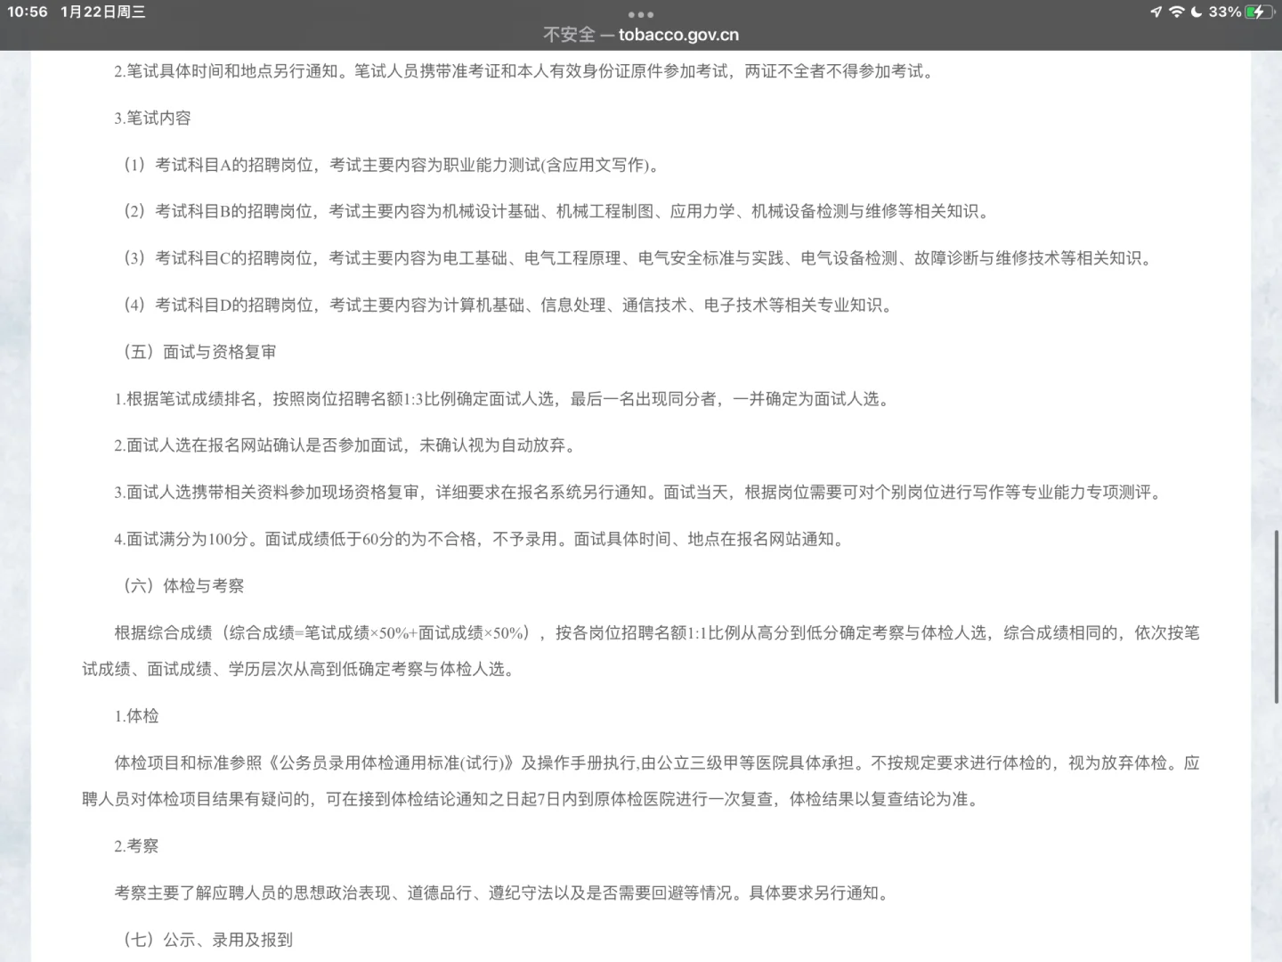Tap the date 1月22日周三 in the status bar
The image size is (1282, 962).
[103, 12]
